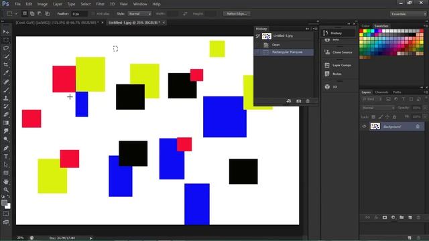Set history brush source for Untitled-1 snapshot
The height and width of the screenshot is (241, 429).
pos(257,35)
